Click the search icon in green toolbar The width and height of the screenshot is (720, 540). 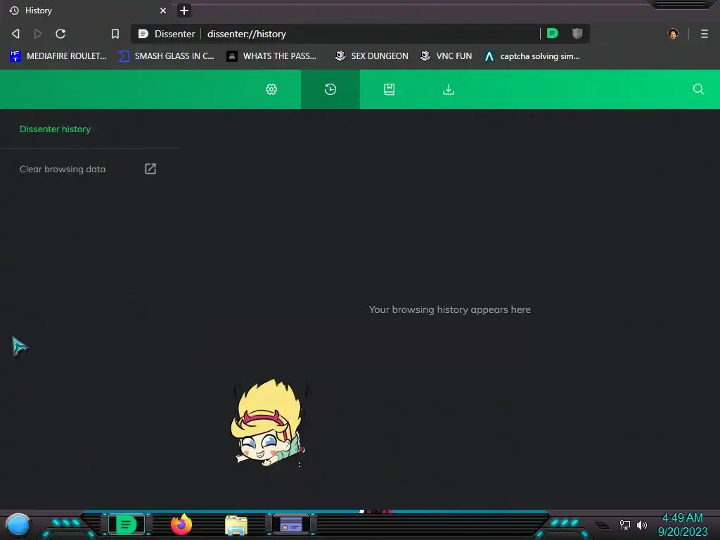pos(698,89)
